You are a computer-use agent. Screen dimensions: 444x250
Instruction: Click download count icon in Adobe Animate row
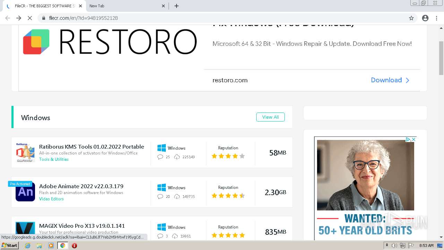pos(177,197)
